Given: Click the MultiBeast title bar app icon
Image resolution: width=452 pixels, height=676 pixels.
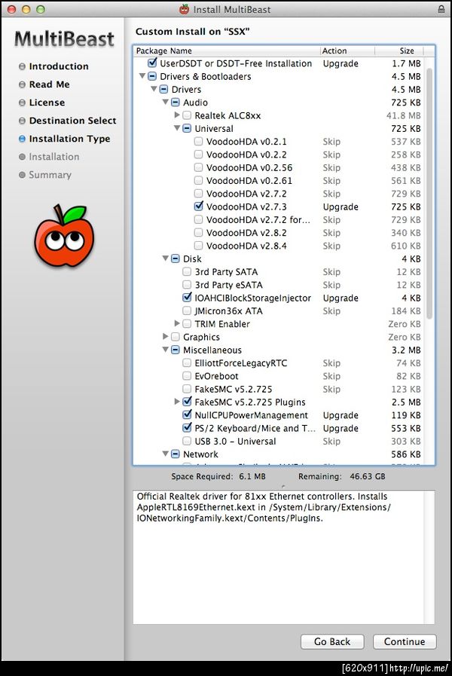Looking at the screenshot, I should pos(185,9).
